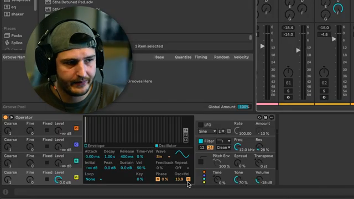
Task: Click the Osc<Vel 13.9 value
Action: [179, 179]
